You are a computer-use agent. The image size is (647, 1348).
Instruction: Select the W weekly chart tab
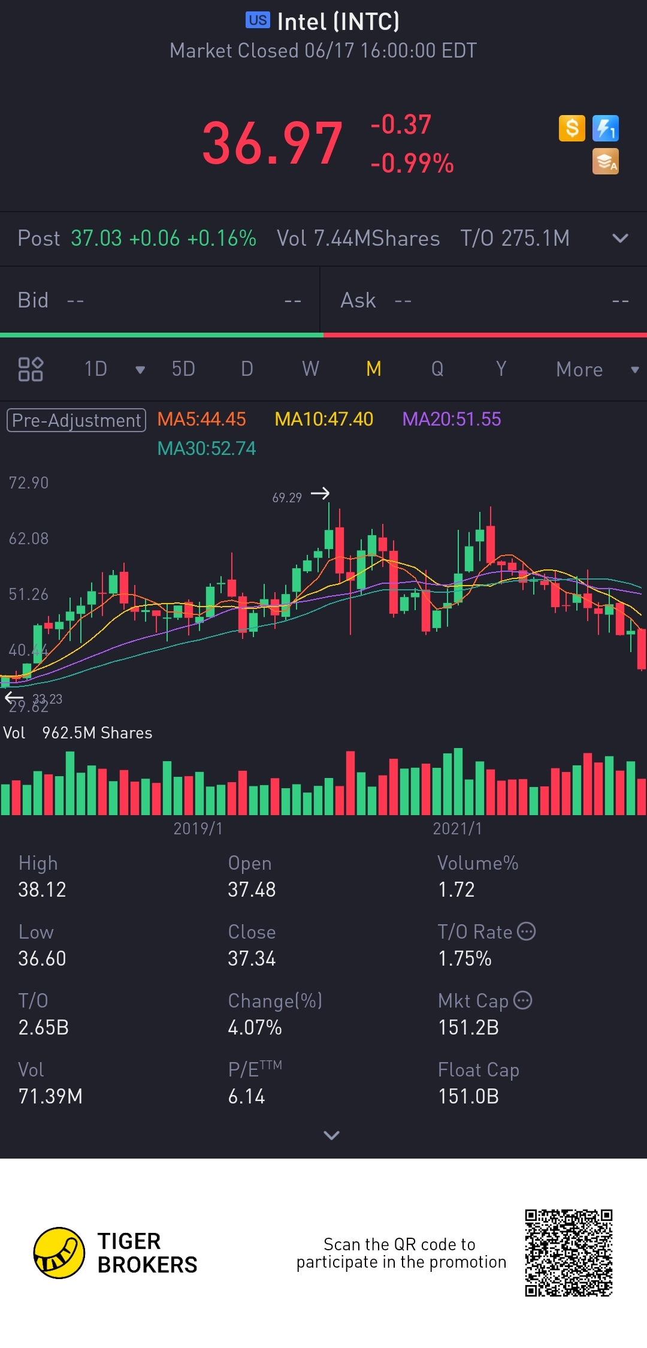(310, 369)
